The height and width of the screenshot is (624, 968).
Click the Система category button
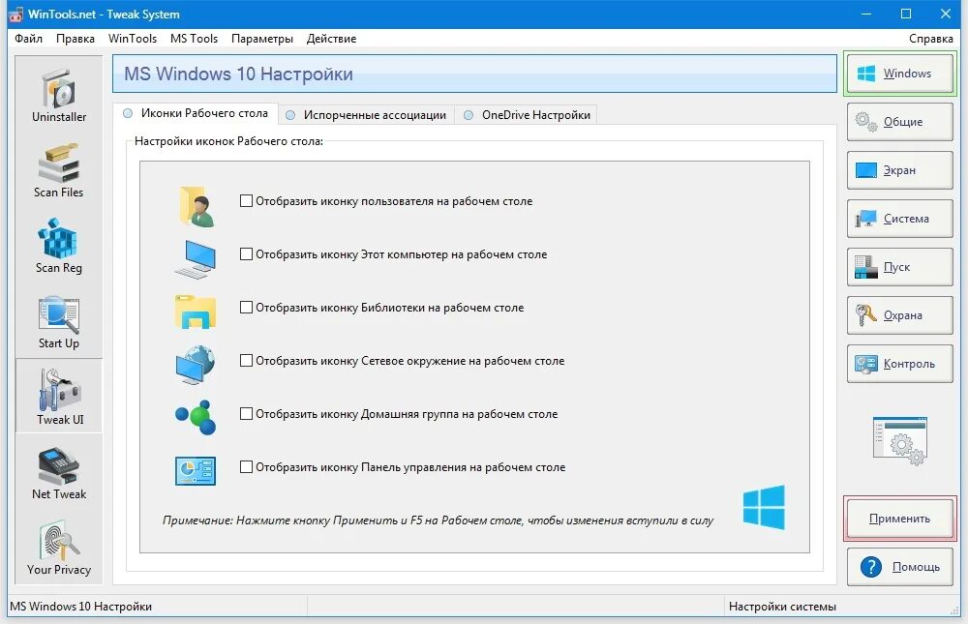(x=899, y=219)
